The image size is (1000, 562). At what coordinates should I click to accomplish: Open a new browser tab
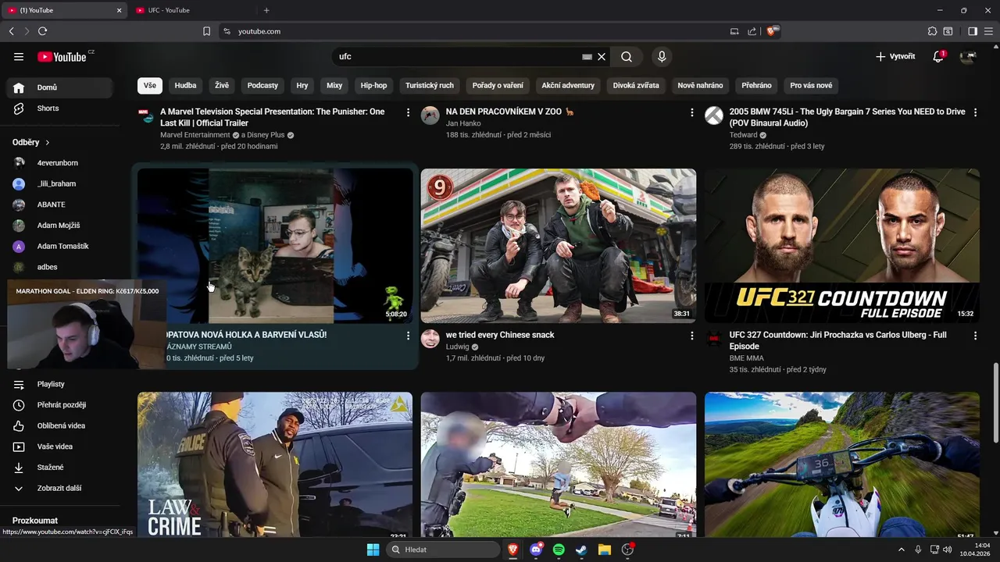pos(266,10)
